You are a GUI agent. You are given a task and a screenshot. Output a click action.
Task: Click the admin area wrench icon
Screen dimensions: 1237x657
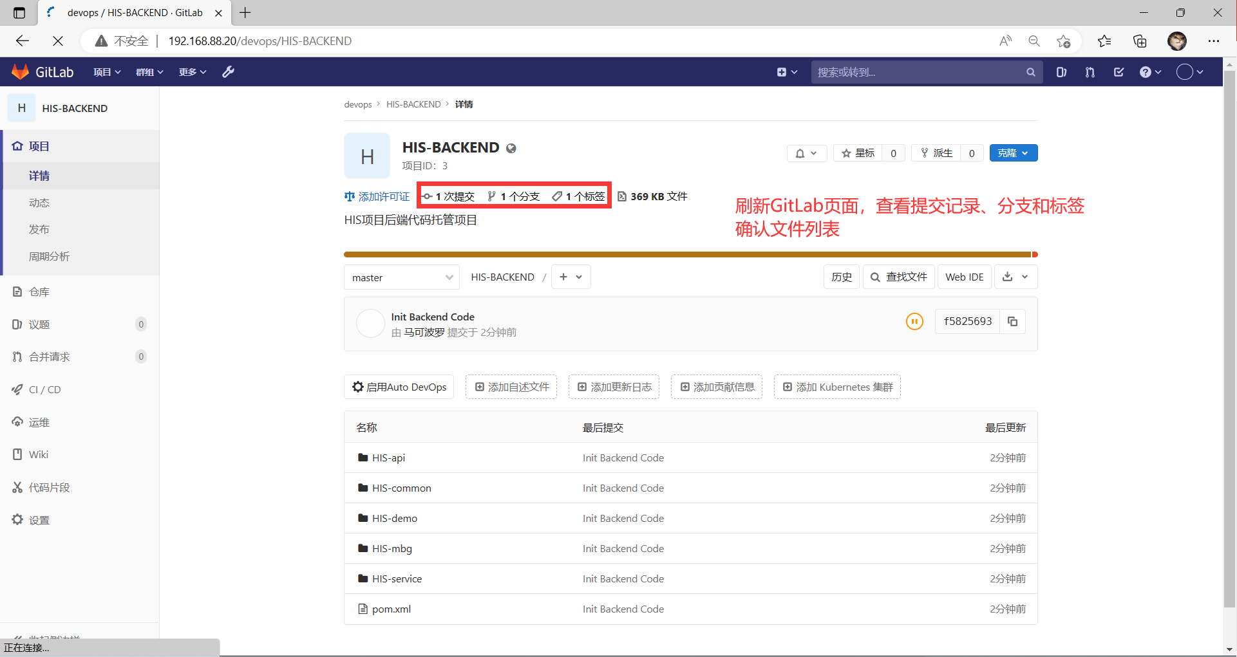point(228,72)
